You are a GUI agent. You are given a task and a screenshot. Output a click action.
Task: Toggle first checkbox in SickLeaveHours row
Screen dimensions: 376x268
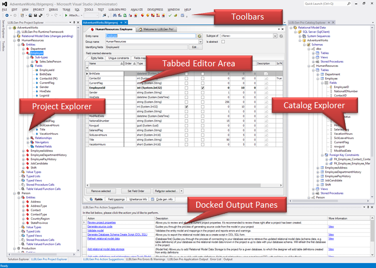pyautogui.click(x=186, y=135)
